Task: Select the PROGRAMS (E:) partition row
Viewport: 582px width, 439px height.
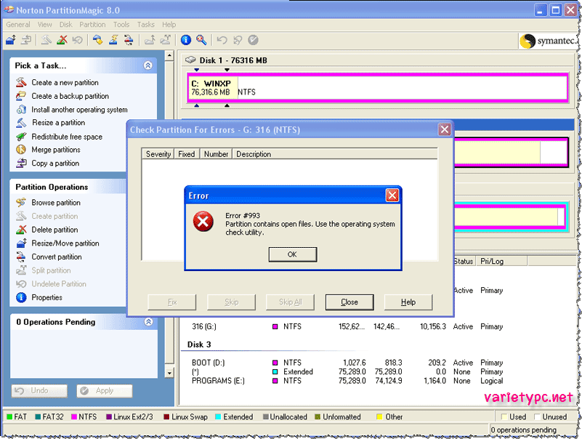Action: (x=347, y=381)
